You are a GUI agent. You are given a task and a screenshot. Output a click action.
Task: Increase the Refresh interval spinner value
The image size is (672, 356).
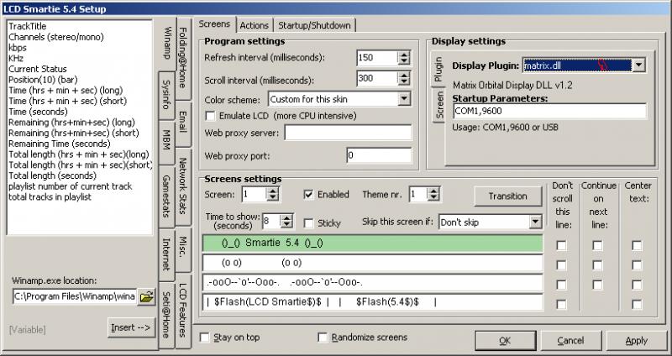click(404, 55)
